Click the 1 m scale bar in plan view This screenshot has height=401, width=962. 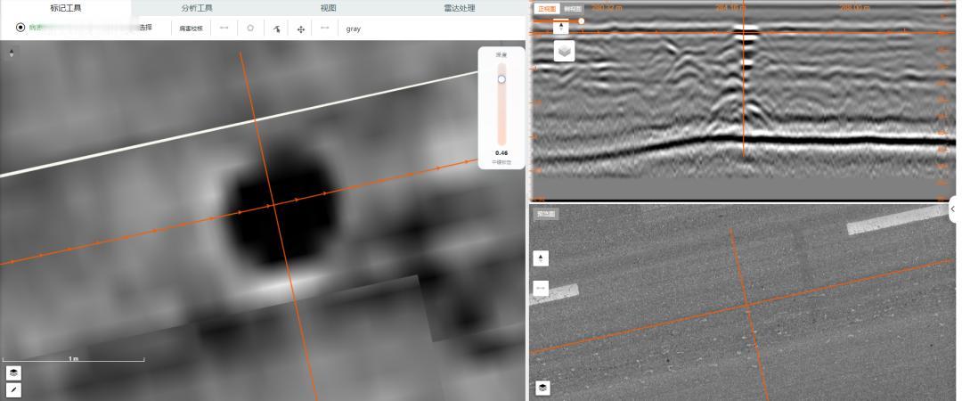click(73, 358)
